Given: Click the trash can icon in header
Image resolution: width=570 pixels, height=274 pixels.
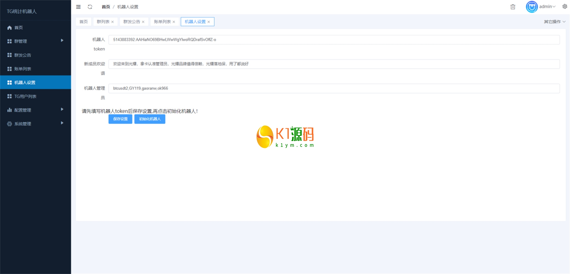Looking at the screenshot, I should tap(513, 7).
